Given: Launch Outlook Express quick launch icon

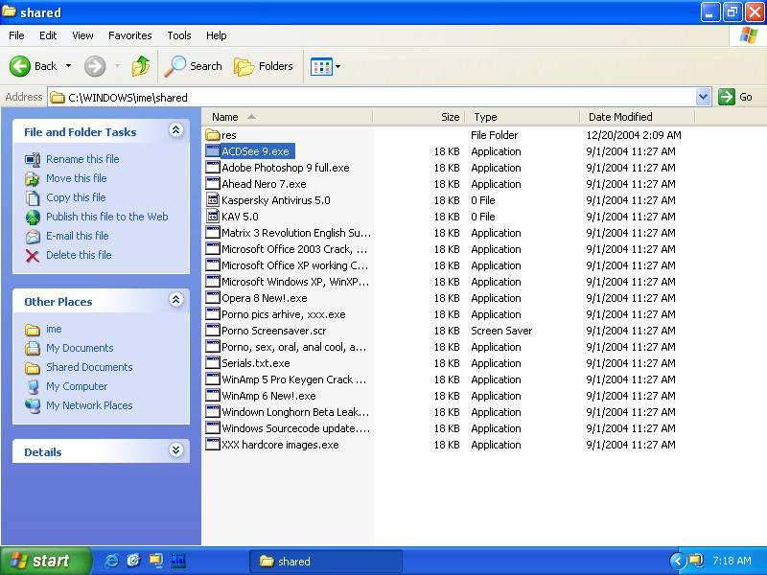Looking at the screenshot, I should [133, 561].
